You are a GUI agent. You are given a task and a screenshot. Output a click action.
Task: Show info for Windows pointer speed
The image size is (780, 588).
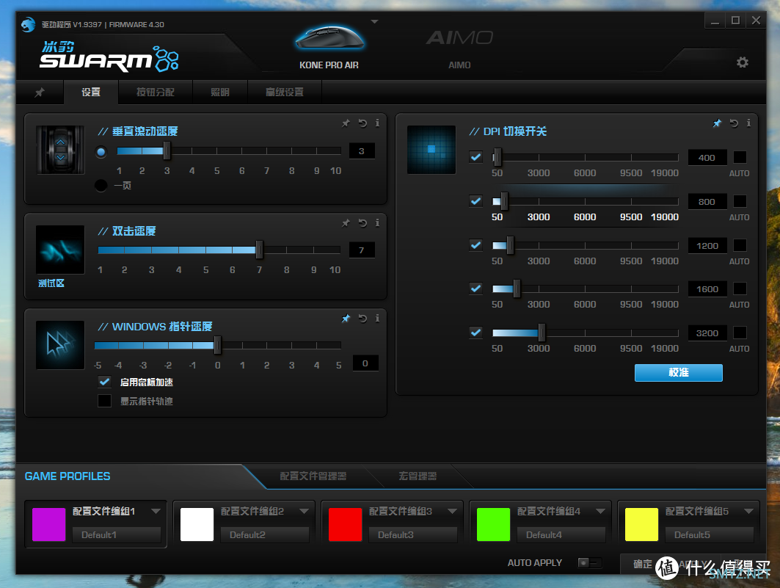tap(378, 319)
